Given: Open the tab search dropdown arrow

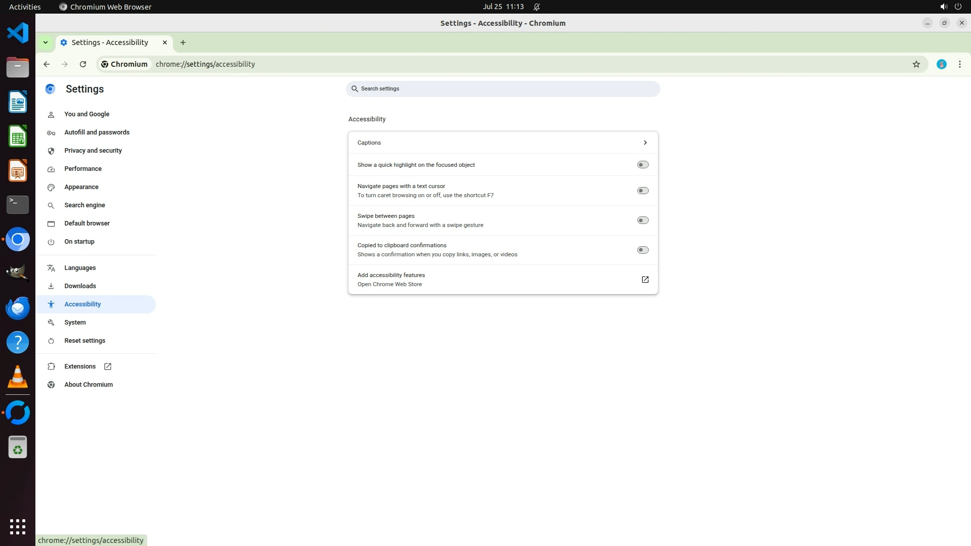Looking at the screenshot, I should pos(46,42).
